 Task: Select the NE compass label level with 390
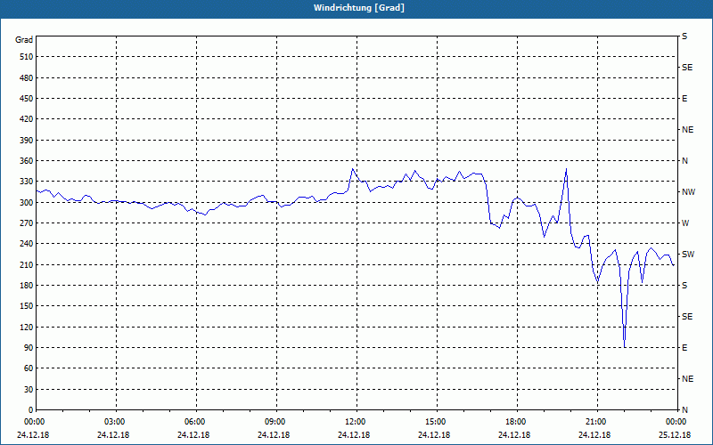tap(687, 130)
